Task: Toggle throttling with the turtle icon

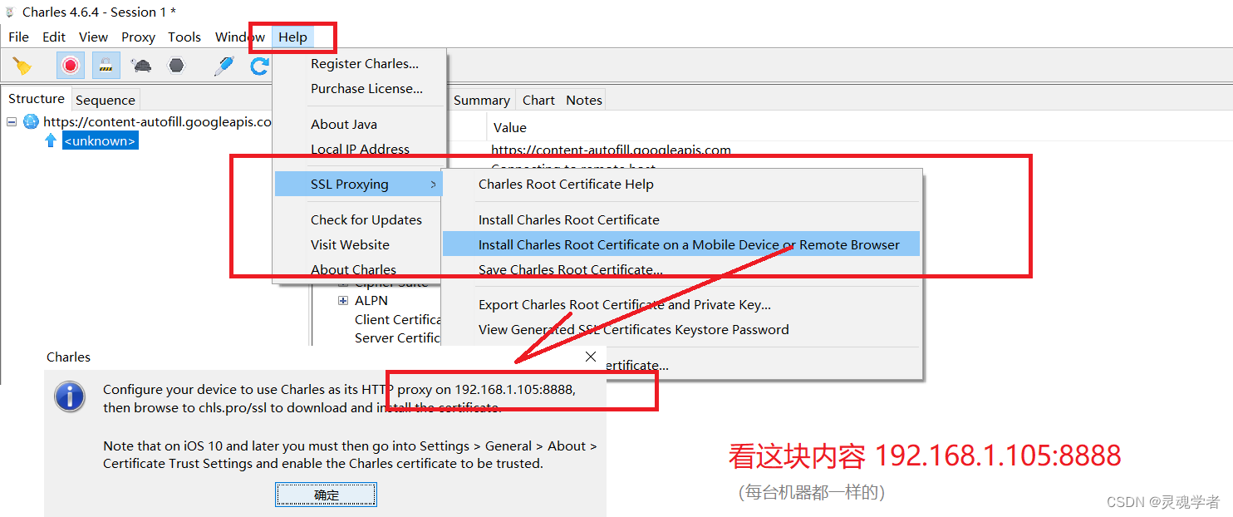Action: 142,66
